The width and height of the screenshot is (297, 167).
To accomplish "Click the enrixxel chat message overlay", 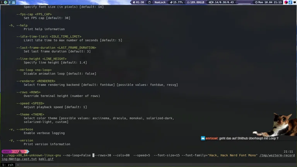I will [240, 138].
